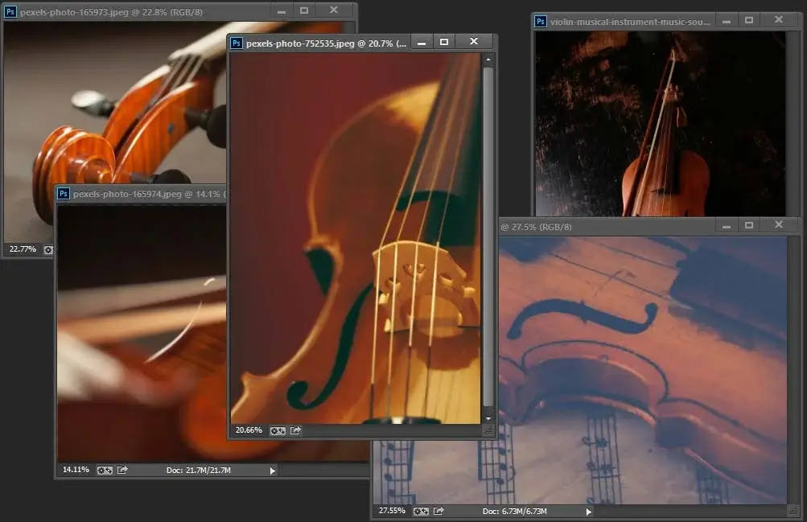
Task: Close the @ 27.5% (RGB/8) window
Action: (779, 224)
